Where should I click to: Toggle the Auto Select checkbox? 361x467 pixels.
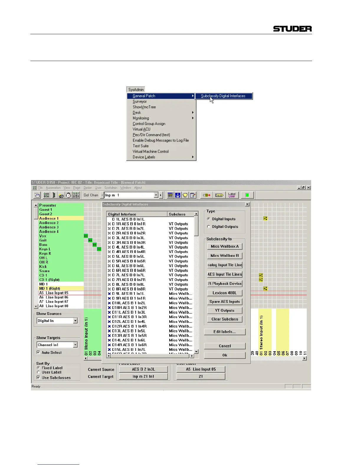(x=38, y=352)
